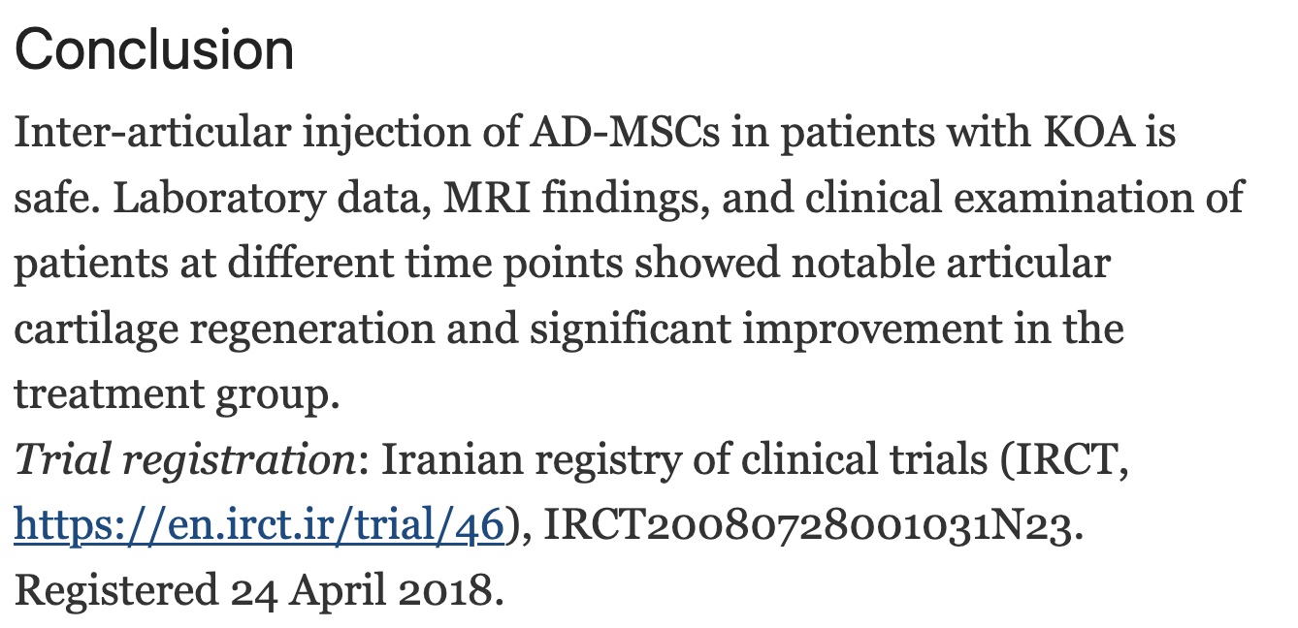The height and width of the screenshot is (628, 1298).
Task: Open the en.irct.ir/trial/46 link
Action: (x=259, y=525)
